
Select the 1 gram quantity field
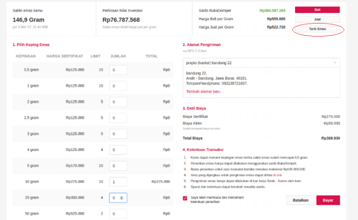[x=118, y=85]
